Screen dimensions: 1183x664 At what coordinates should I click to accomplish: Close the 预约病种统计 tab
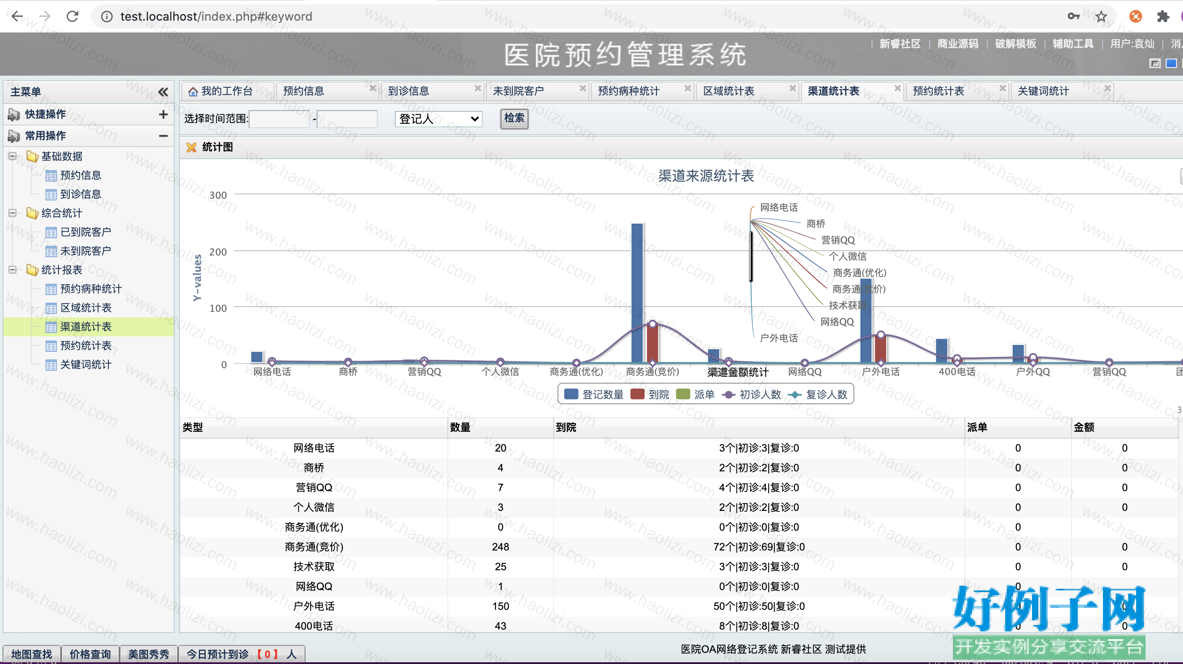(x=687, y=88)
